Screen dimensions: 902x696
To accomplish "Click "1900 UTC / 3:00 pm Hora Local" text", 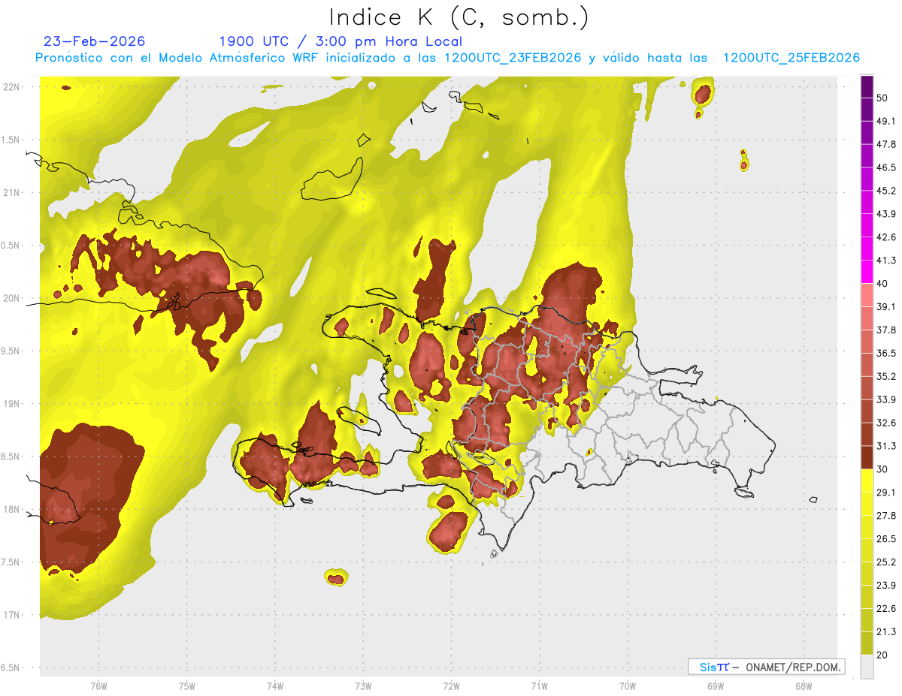I will pos(341,41).
